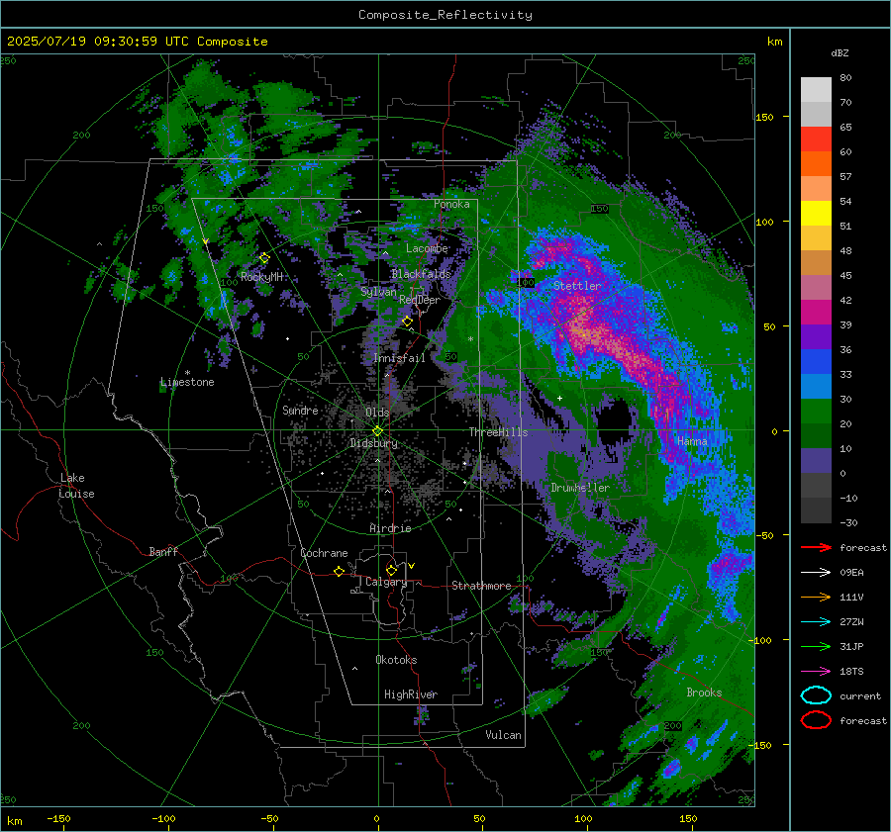The image size is (891, 832).
Task: Pick the light gray swatch between 80 and 70 dBZ
Action: (x=816, y=90)
